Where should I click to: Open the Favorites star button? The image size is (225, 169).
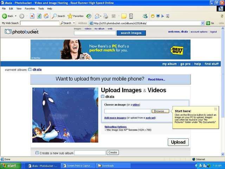tap(76, 16)
